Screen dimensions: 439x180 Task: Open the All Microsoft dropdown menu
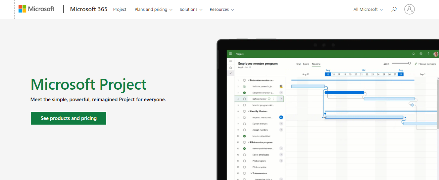click(368, 10)
